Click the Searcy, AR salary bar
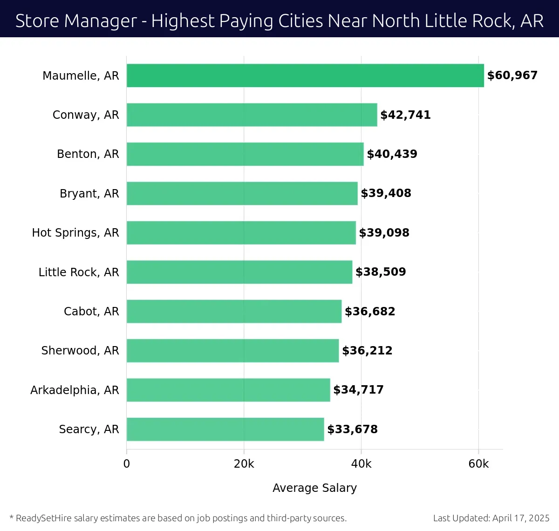This screenshot has height=531, width=559. click(x=225, y=429)
